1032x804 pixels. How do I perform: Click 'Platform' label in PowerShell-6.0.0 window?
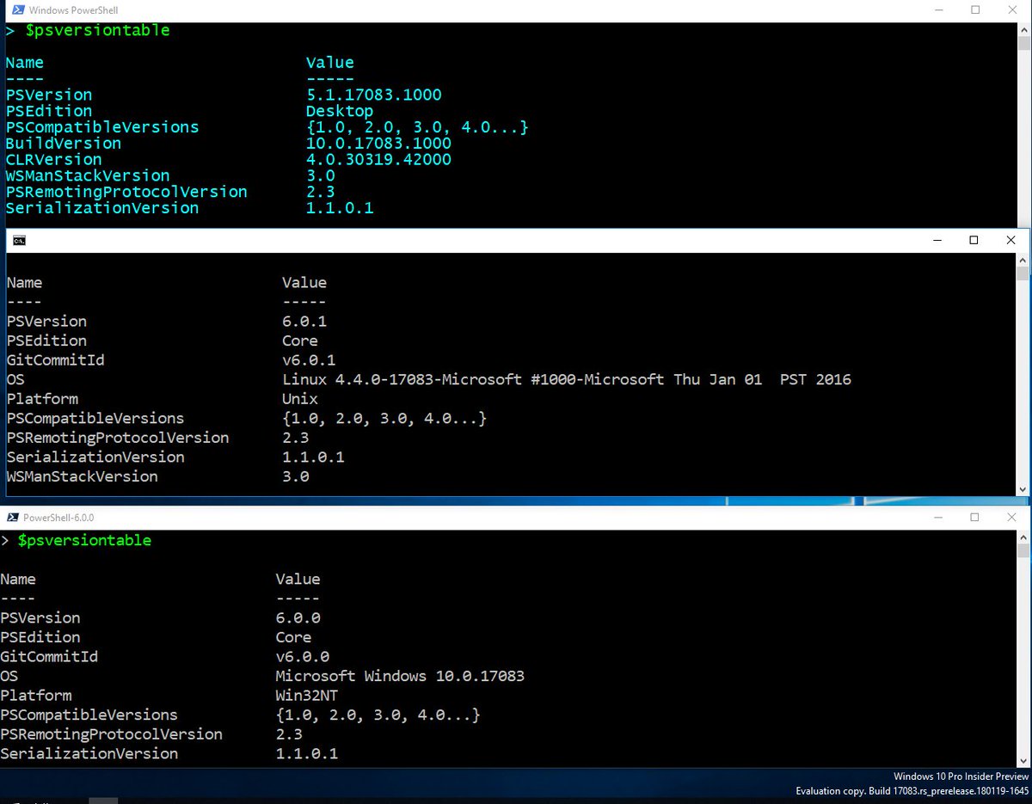(x=35, y=696)
